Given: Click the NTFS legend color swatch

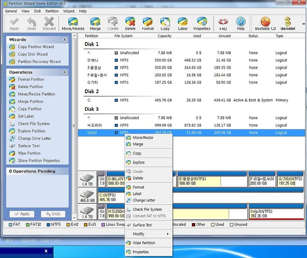Looking at the screenshot, I should [x=48, y=225].
